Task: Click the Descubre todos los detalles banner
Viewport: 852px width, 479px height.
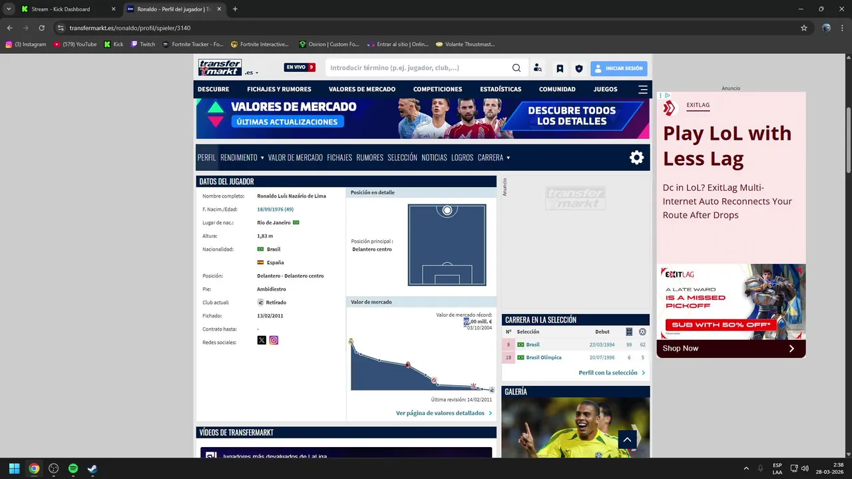Action: click(x=572, y=116)
